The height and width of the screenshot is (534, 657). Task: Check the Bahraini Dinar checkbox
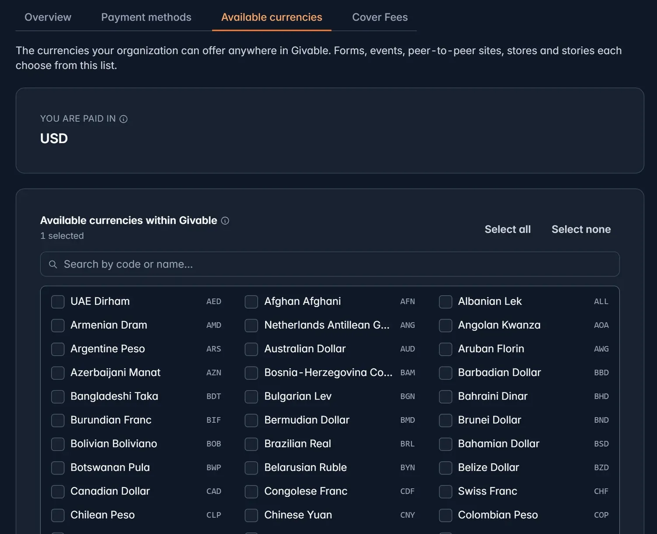point(445,396)
